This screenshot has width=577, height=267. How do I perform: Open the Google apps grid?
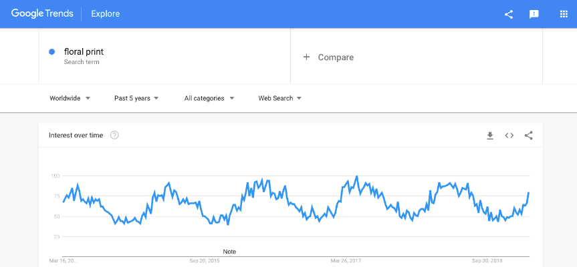pyautogui.click(x=563, y=14)
